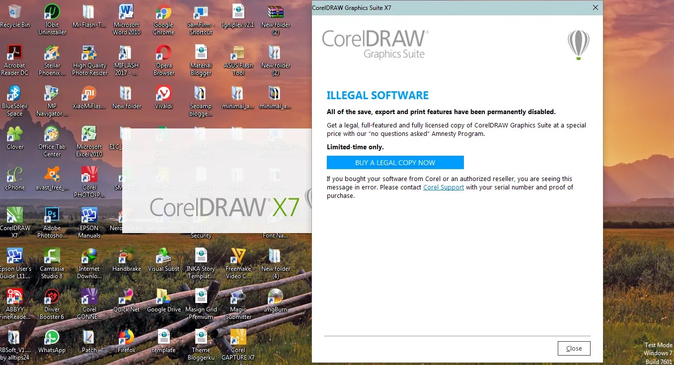Image resolution: width=674 pixels, height=365 pixels.
Task: Select the Masign Grid Premium icon
Action: point(201,304)
